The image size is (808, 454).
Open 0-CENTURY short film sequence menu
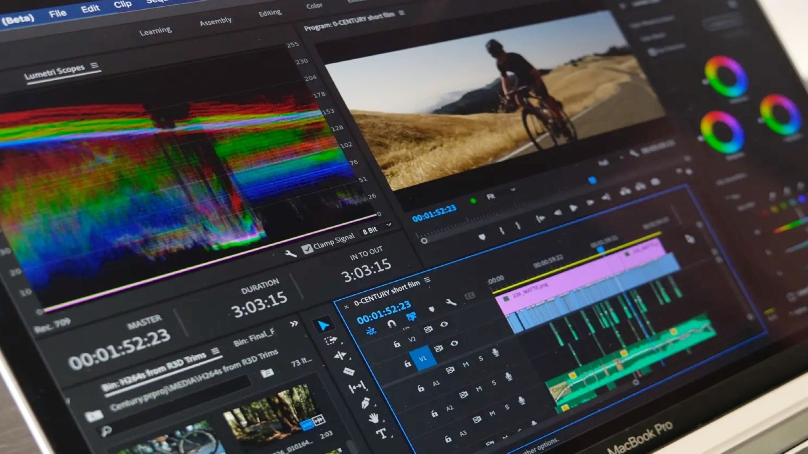point(427,280)
